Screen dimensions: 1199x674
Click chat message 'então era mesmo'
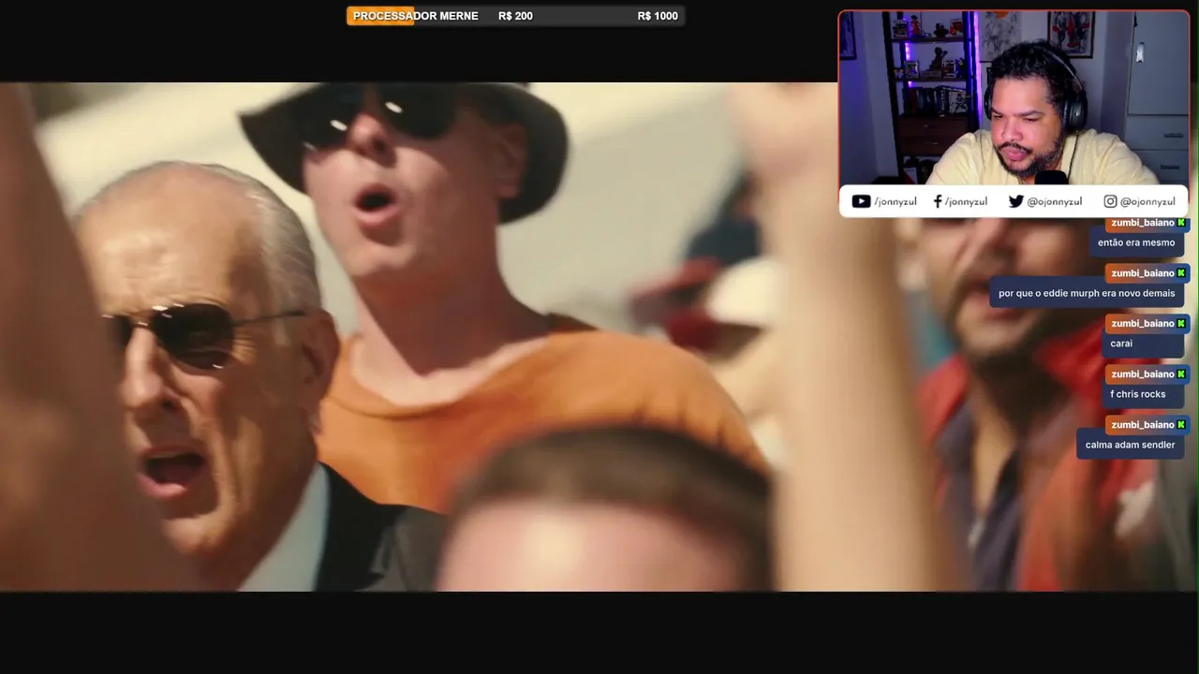click(1136, 243)
